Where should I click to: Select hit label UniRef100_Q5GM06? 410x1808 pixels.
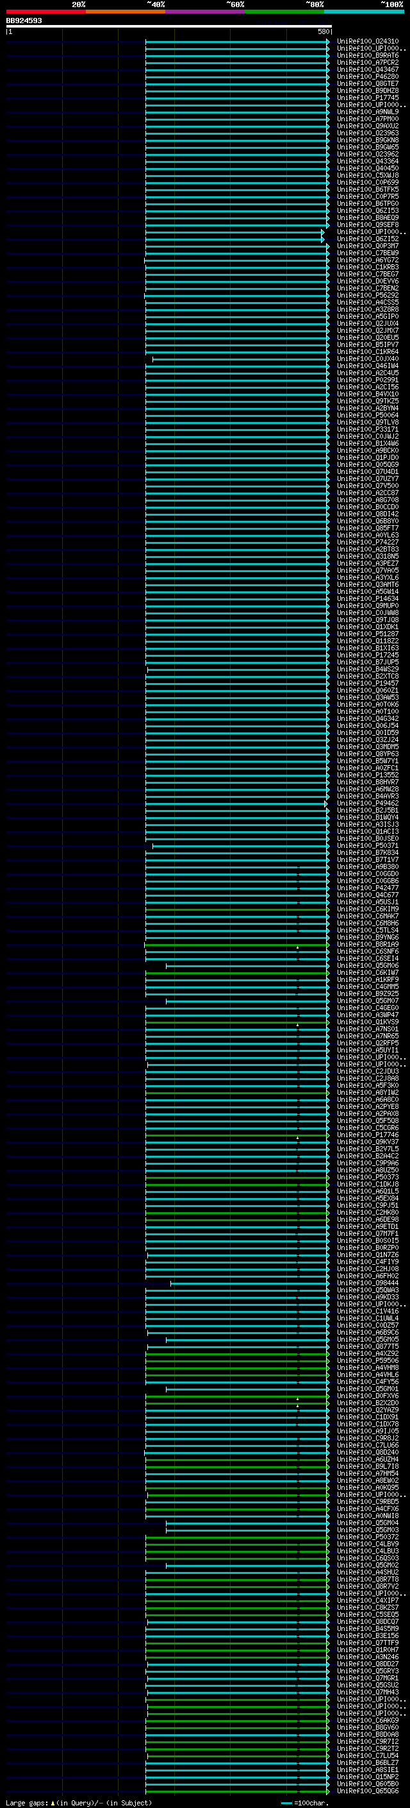tap(367, 965)
